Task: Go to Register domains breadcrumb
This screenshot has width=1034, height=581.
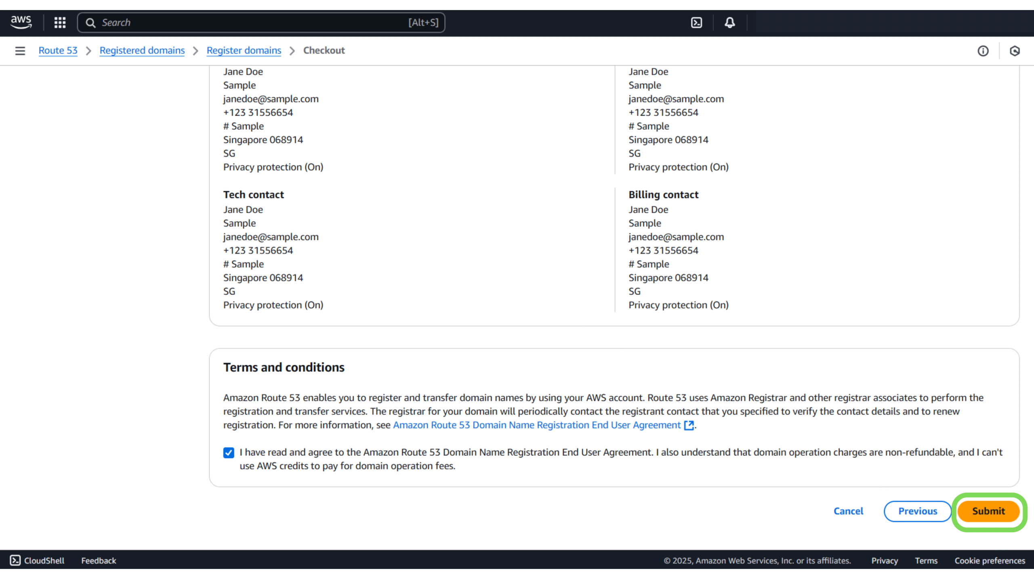Action: (244, 50)
